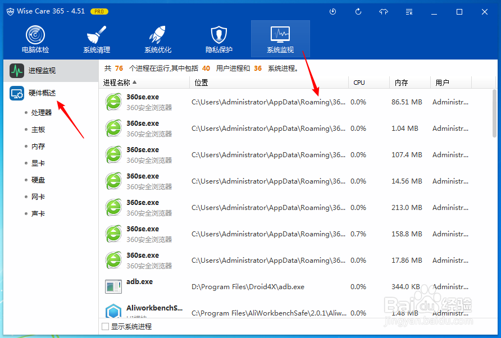Click the adb.exe process name
Viewport: 501px width, 338px height.
click(x=139, y=282)
